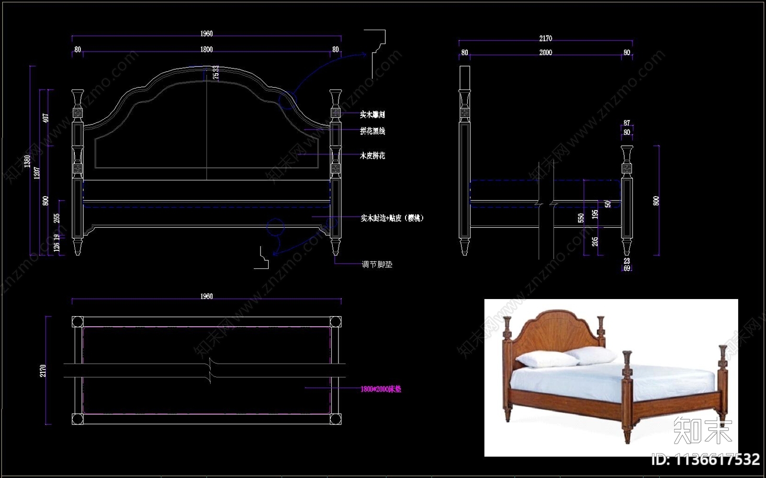Select the 拼花黑线 annotation label
Image resolution: width=766 pixels, height=478 pixels.
pyautogui.click(x=372, y=131)
